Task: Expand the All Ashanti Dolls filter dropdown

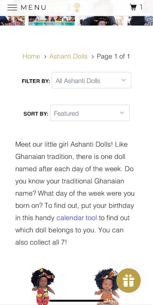Action: (x=91, y=80)
